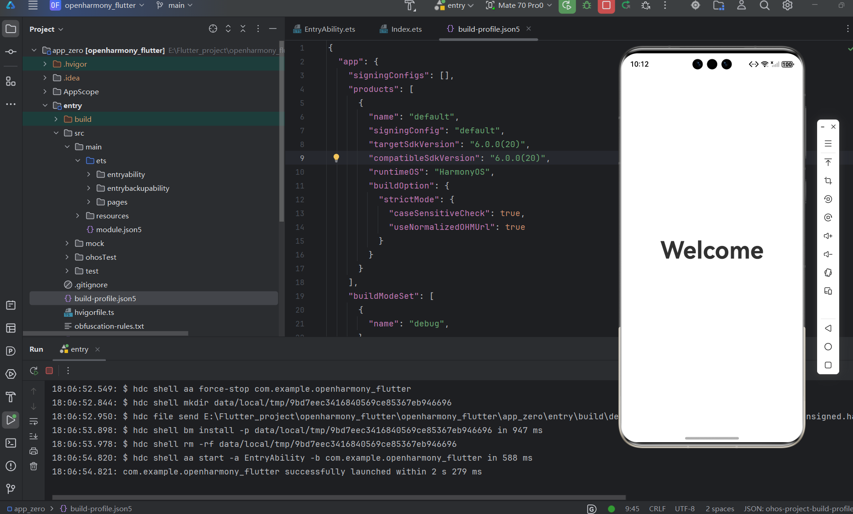Click the Debug bug icon
Image resolution: width=853 pixels, height=514 pixels.
587,6
